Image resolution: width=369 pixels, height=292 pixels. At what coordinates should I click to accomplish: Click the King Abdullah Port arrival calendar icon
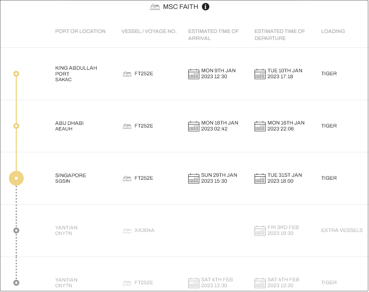pos(194,74)
